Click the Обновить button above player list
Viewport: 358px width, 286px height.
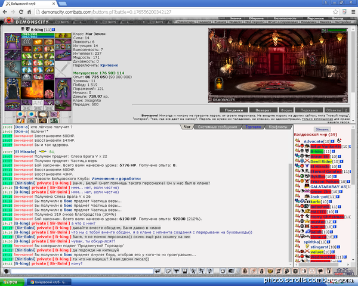(322, 129)
